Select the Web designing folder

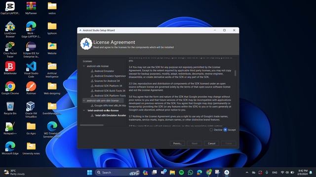52,88
